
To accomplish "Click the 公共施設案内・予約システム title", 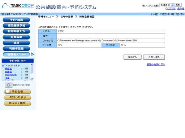I will [66, 7].
